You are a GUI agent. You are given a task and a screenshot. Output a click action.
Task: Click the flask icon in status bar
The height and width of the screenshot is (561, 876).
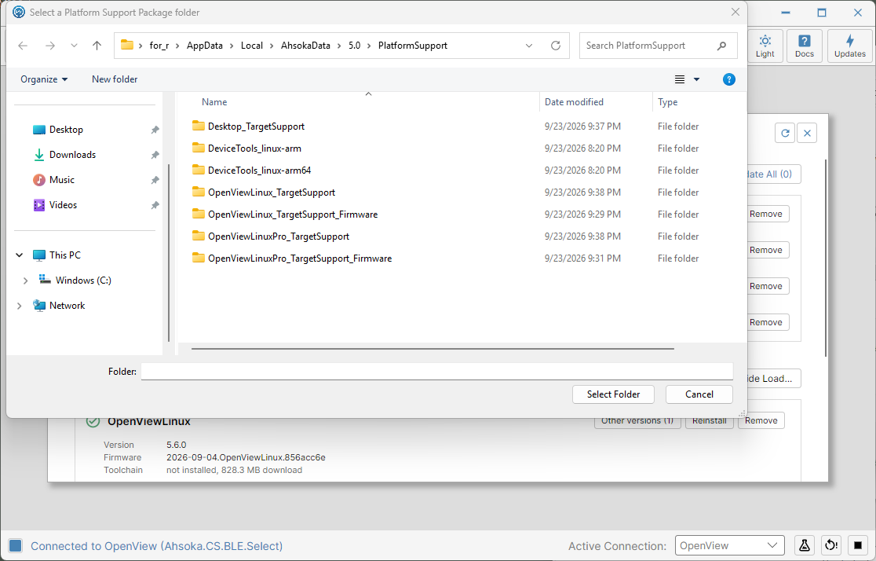[804, 546]
